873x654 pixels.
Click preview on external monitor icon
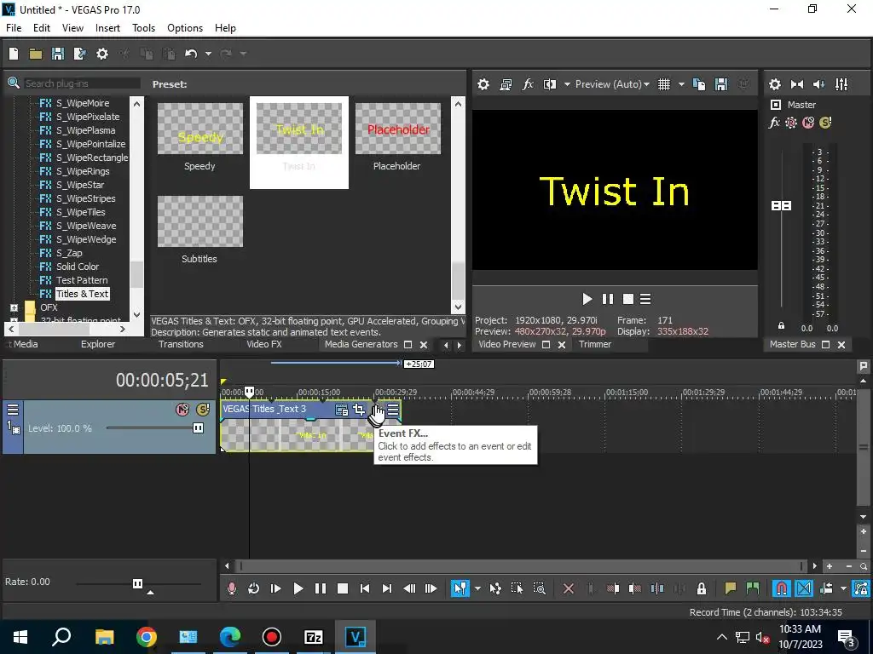506,84
